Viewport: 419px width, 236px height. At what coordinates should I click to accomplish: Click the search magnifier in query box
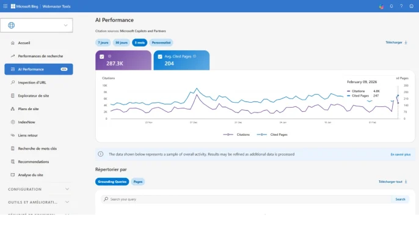click(x=106, y=199)
